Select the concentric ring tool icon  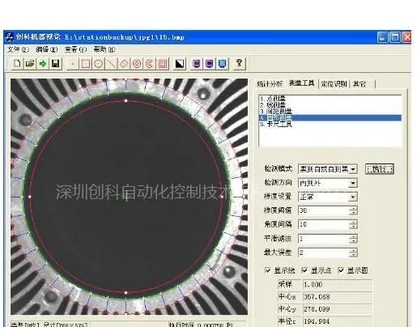pos(137,64)
